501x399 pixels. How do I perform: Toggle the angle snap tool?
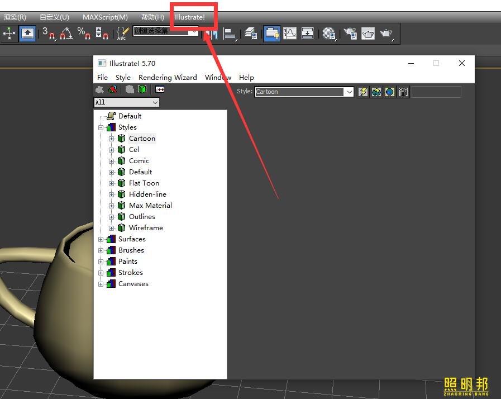click(x=66, y=34)
